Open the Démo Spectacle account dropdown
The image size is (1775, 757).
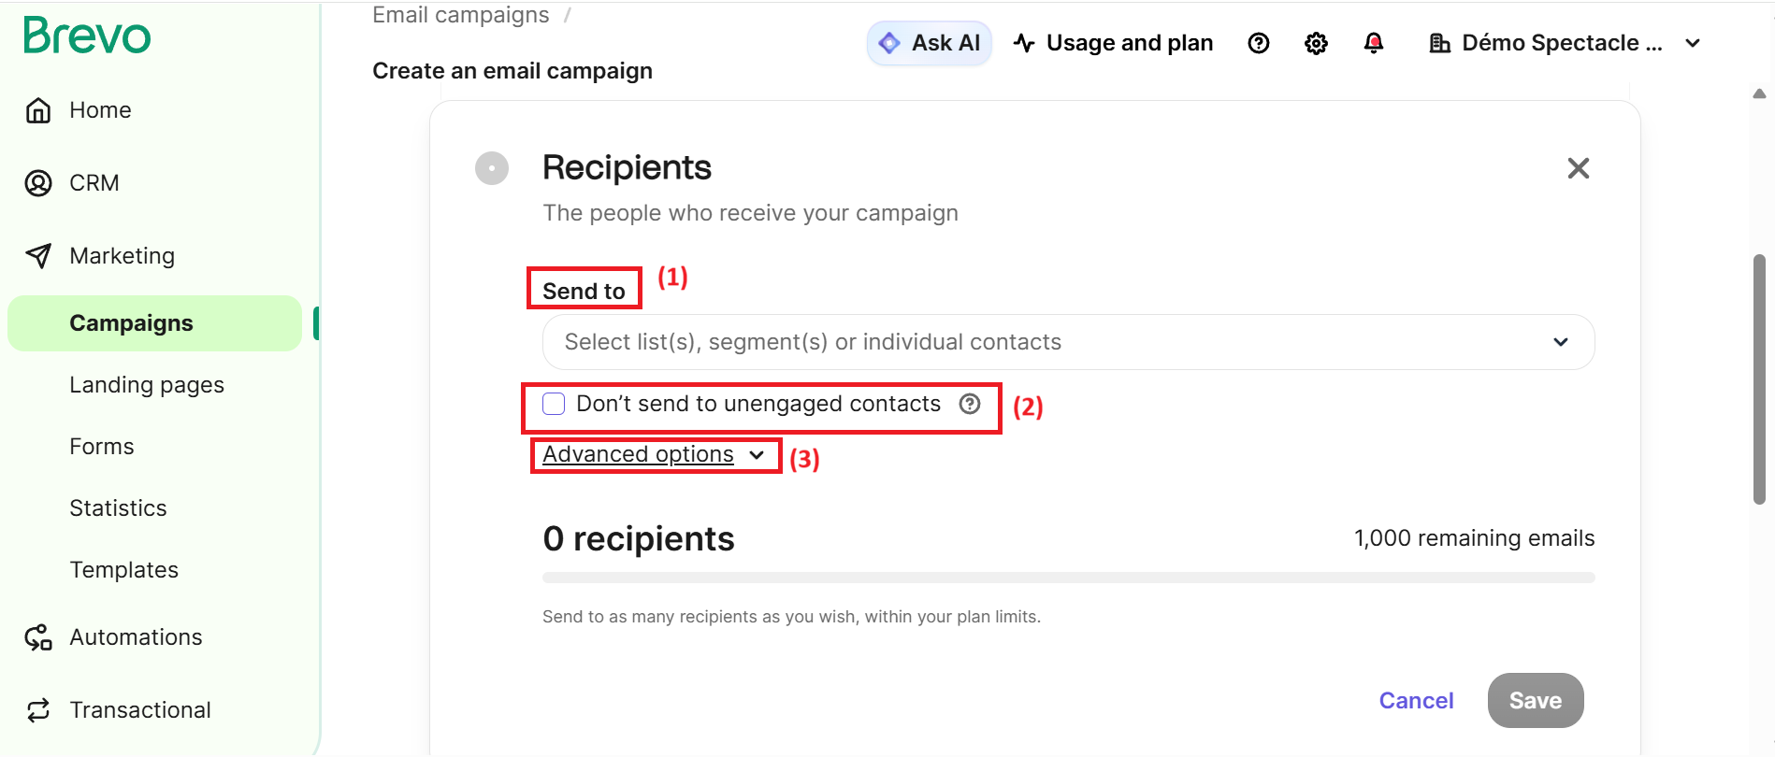1565,43
